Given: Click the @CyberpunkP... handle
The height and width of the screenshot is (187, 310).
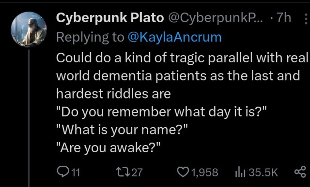Looking at the screenshot, I should tap(216, 18).
